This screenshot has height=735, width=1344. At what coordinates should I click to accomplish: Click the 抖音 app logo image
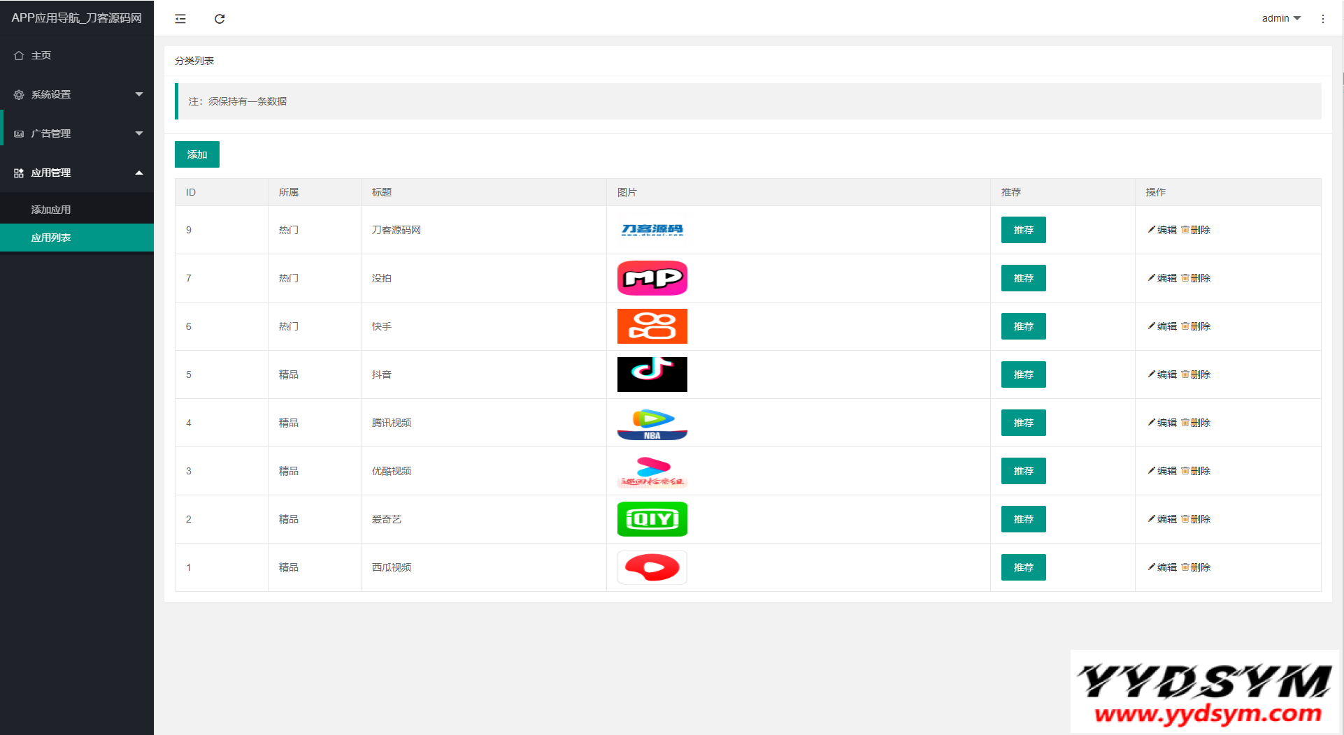click(652, 374)
